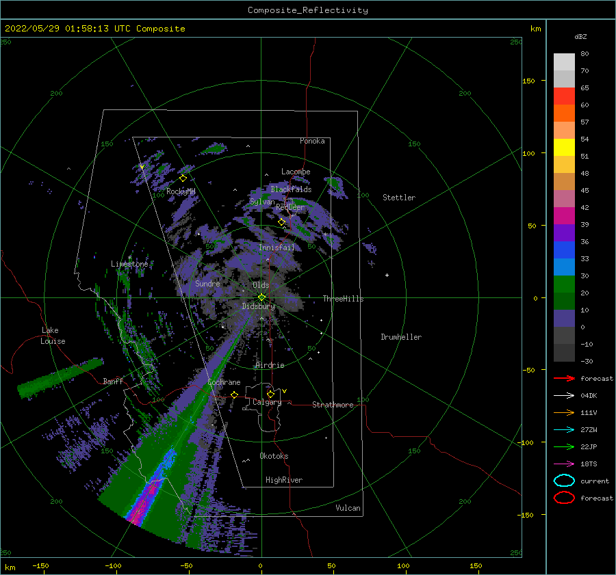Image resolution: width=616 pixels, height=575 pixels.
Task: Click the Sundre town label
Action: 208,283
